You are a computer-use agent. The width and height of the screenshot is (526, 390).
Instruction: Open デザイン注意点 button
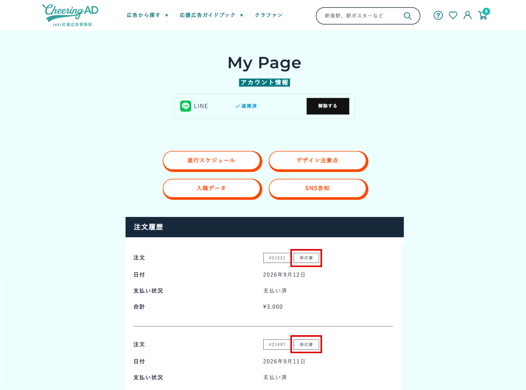318,161
